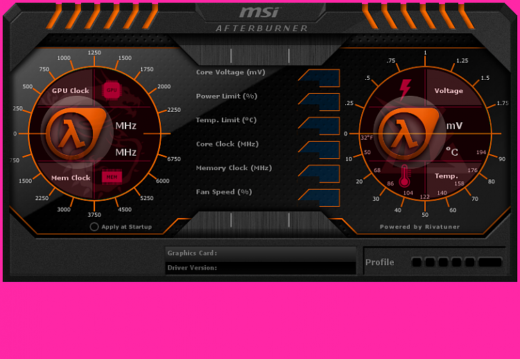Click the 2000 mark on the GPU gauge
This screenshot has height=359, width=520.
point(164,86)
